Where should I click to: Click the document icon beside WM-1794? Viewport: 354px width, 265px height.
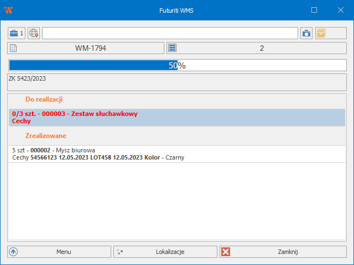point(14,48)
